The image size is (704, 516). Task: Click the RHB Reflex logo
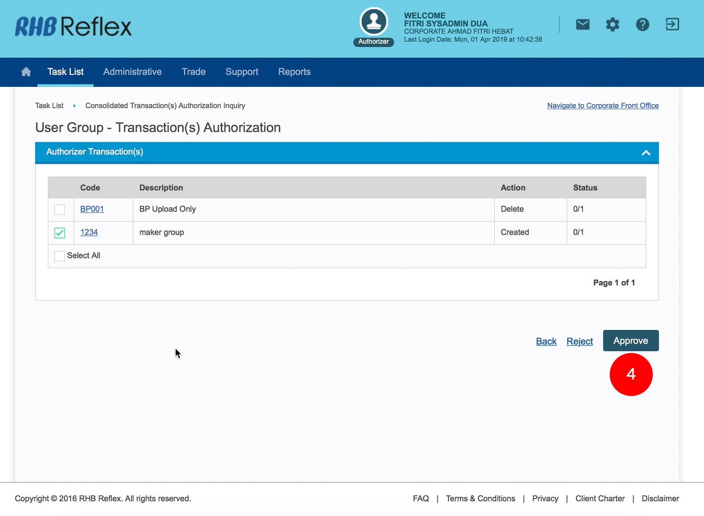coord(73,27)
